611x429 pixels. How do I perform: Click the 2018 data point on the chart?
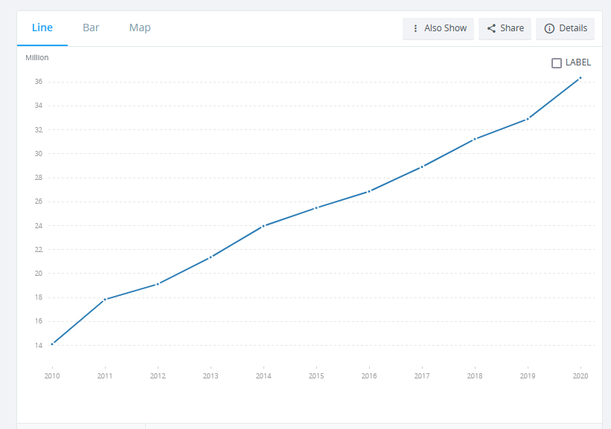click(x=475, y=139)
